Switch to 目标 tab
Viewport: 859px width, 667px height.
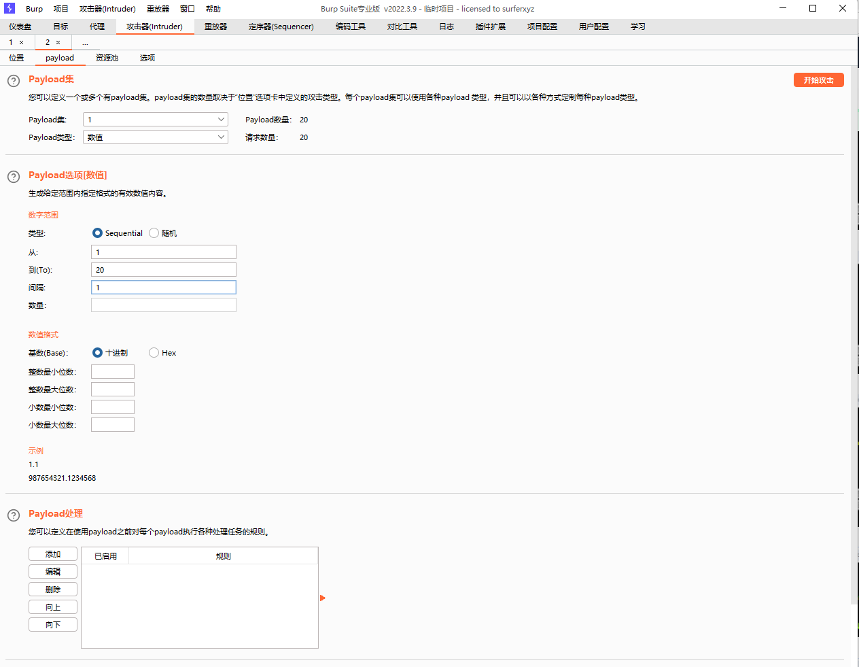[61, 27]
